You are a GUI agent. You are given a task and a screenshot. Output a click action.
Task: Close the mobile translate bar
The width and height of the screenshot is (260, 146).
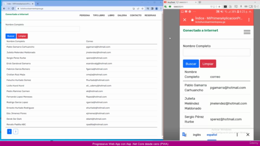coord(248,135)
